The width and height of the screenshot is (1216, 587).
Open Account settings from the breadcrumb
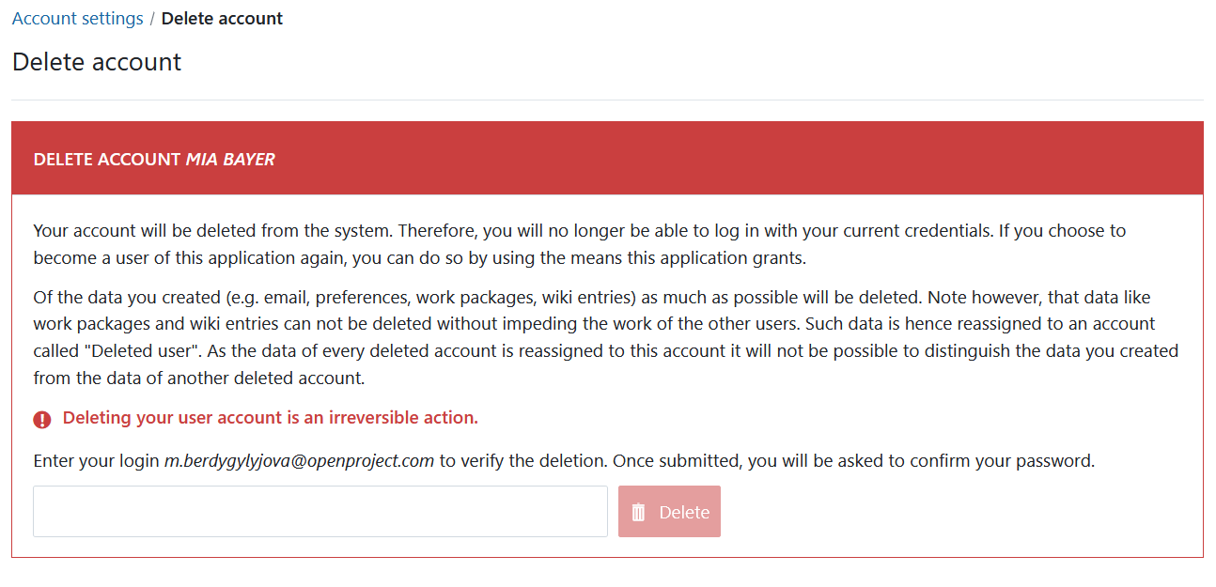[77, 18]
